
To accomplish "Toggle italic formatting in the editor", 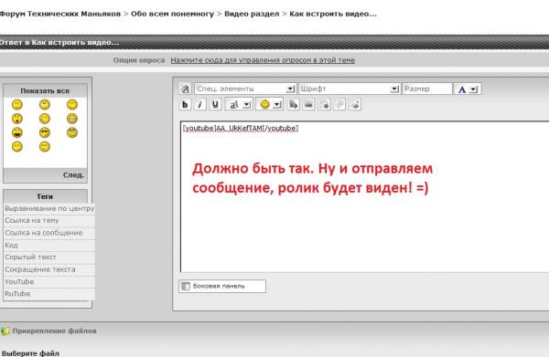I will tap(199, 104).
